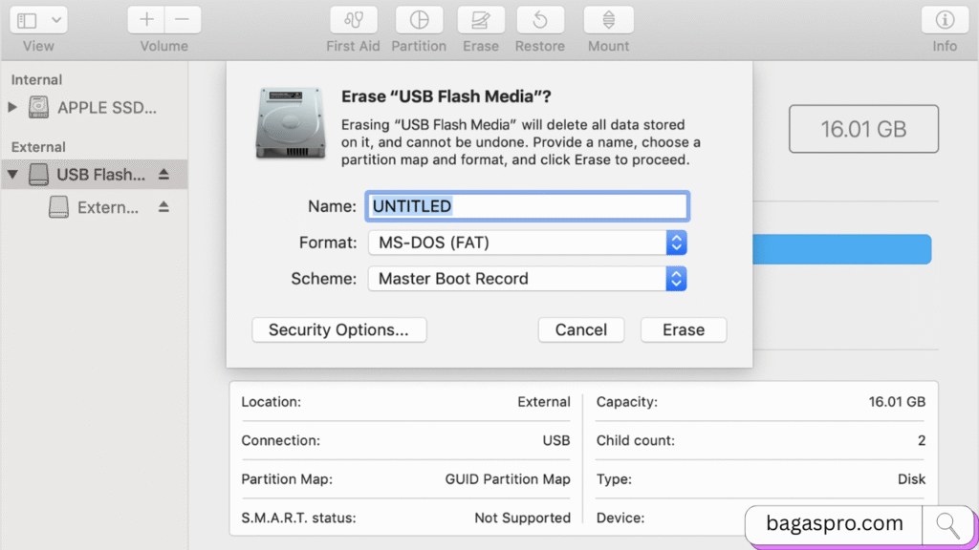
Task: Open the View sidebar dropdown
Action: point(39,20)
